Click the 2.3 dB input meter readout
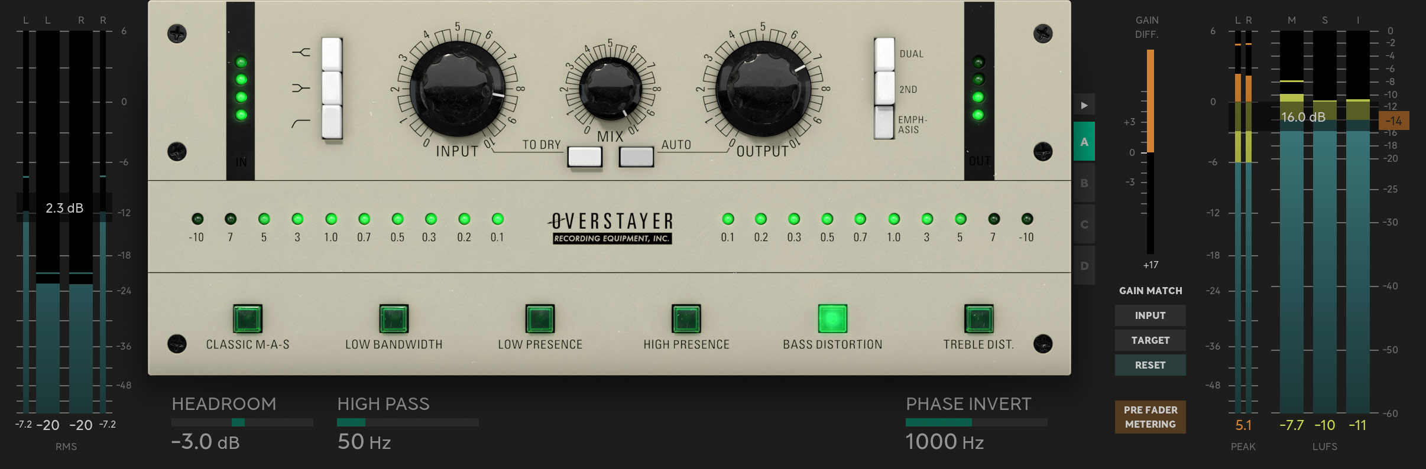The image size is (1426, 469). point(64,208)
